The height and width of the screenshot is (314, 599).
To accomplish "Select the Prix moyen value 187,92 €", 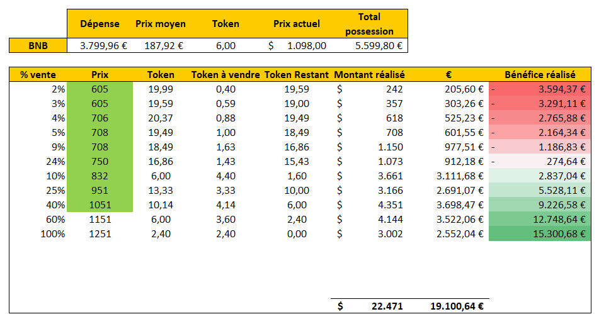I will point(161,45).
